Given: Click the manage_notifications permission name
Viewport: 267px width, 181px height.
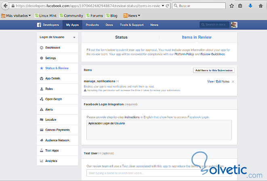Looking at the screenshot, I should coord(99,81).
